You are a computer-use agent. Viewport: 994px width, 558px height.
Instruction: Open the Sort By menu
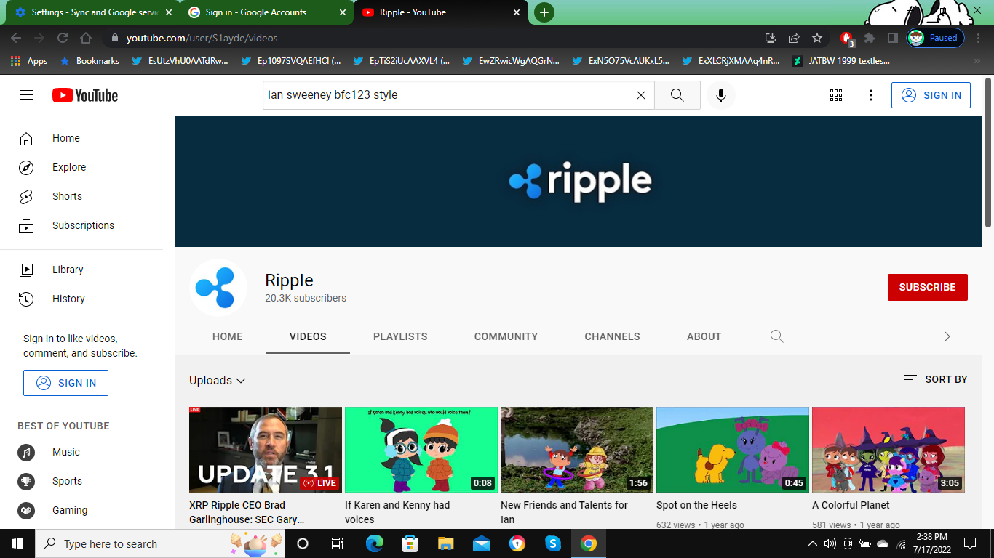[x=935, y=379]
